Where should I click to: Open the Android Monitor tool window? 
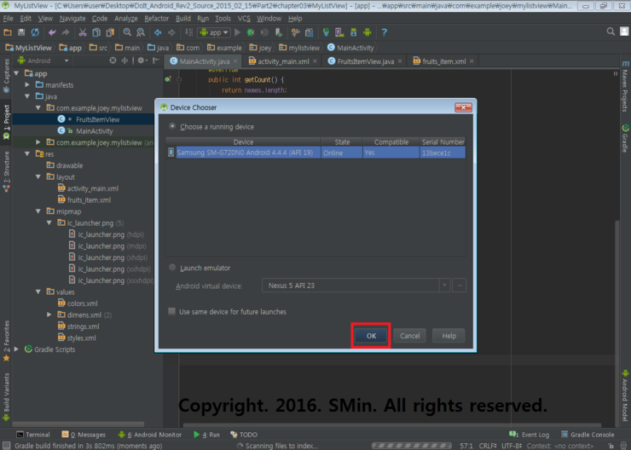coord(150,435)
